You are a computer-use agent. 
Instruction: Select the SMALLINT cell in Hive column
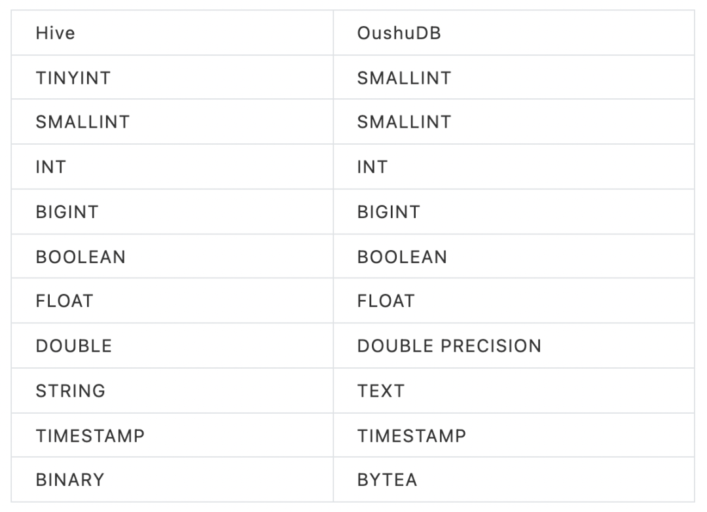(x=82, y=122)
